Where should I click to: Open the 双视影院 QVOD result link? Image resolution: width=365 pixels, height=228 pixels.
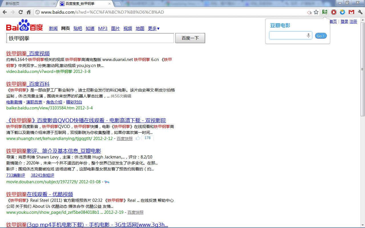(x=86, y=120)
